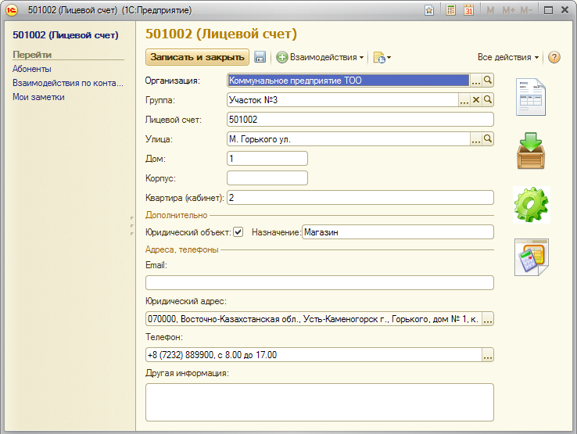This screenshot has height=434, width=577.
Task: Expand the Взаимодействия dropdown
Action: click(321, 57)
